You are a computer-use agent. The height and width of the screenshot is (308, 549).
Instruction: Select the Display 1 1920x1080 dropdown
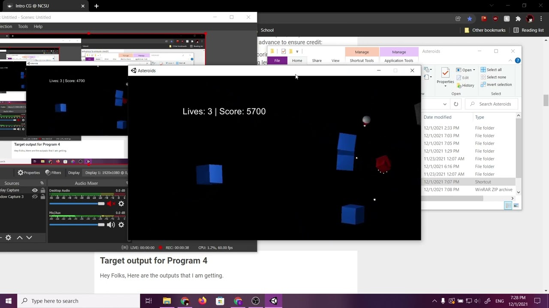coord(106,172)
